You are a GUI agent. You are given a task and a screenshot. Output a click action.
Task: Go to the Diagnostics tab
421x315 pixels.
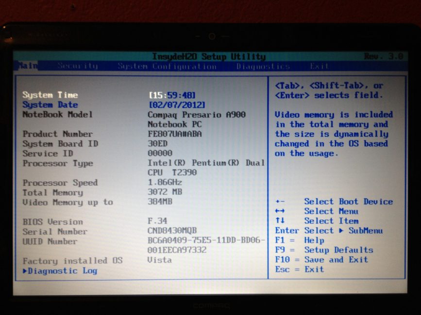coord(263,66)
